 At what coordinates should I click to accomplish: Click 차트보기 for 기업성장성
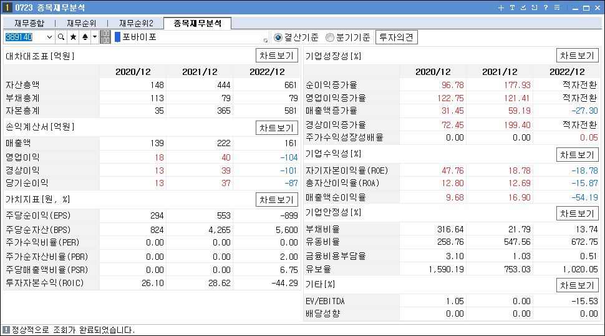coord(577,56)
